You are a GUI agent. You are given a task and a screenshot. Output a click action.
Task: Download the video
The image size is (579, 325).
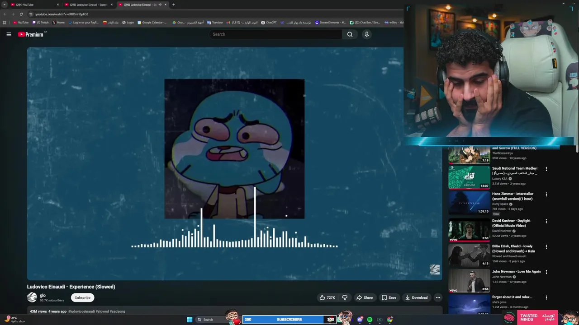[x=416, y=297]
